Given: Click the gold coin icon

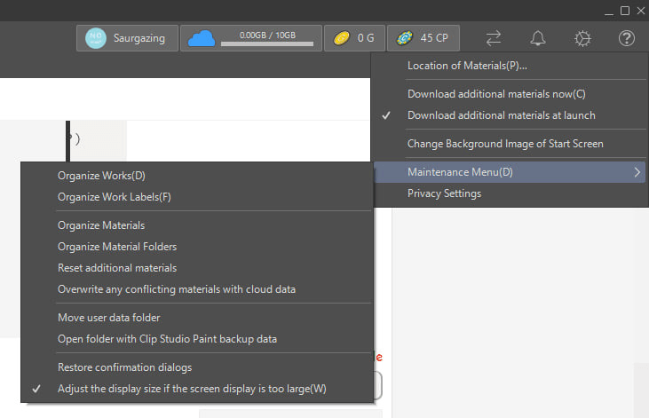Looking at the screenshot, I should point(342,38).
